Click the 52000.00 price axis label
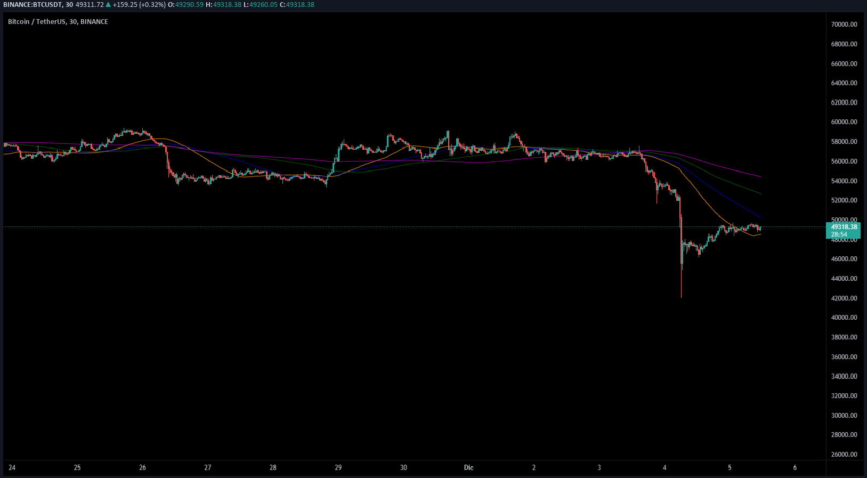This screenshot has width=867, height=478. 844,200
